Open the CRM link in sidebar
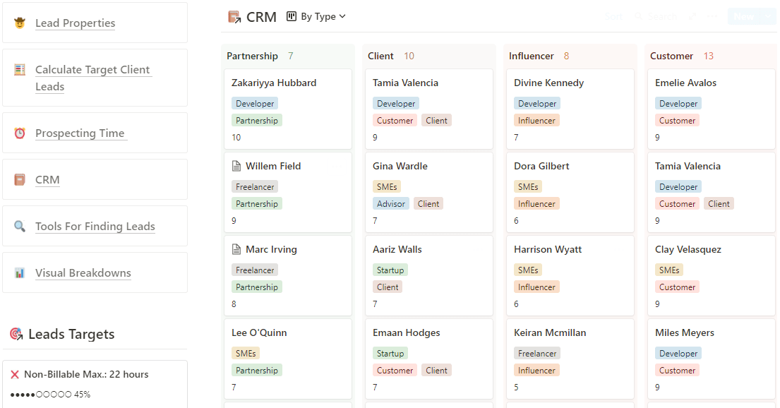This screenshot has width=780, height=408. 47,179
